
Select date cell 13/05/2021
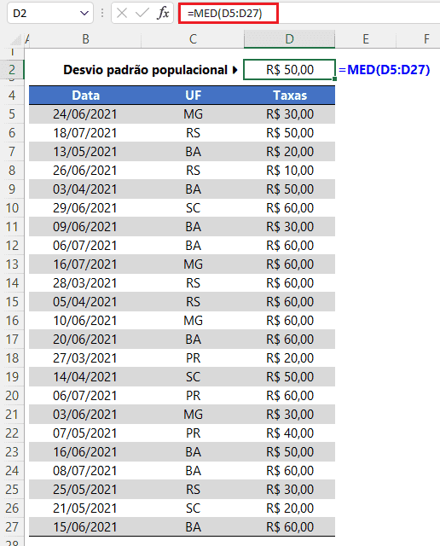[85, 152]
